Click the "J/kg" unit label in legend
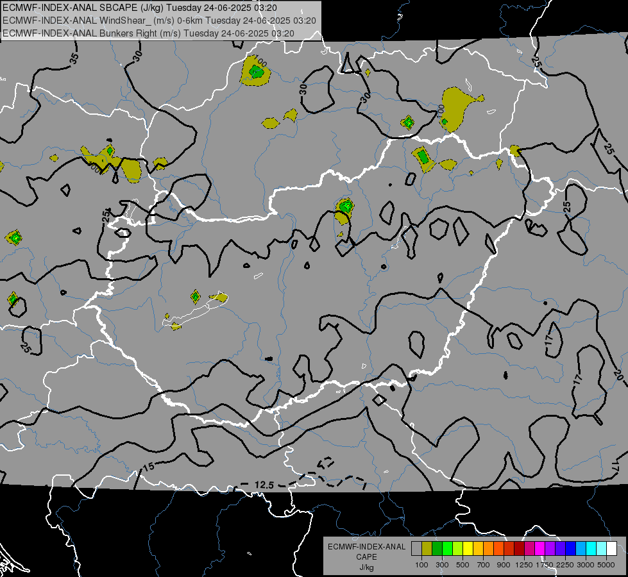This screenshot has height=577, width=628. click(x=367, y=567)
